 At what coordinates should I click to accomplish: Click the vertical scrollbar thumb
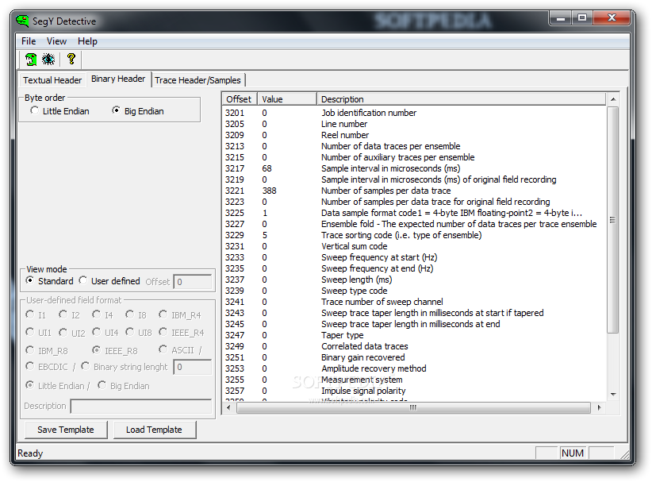613,220
